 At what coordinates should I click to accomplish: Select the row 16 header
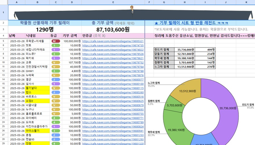(4, 88)
